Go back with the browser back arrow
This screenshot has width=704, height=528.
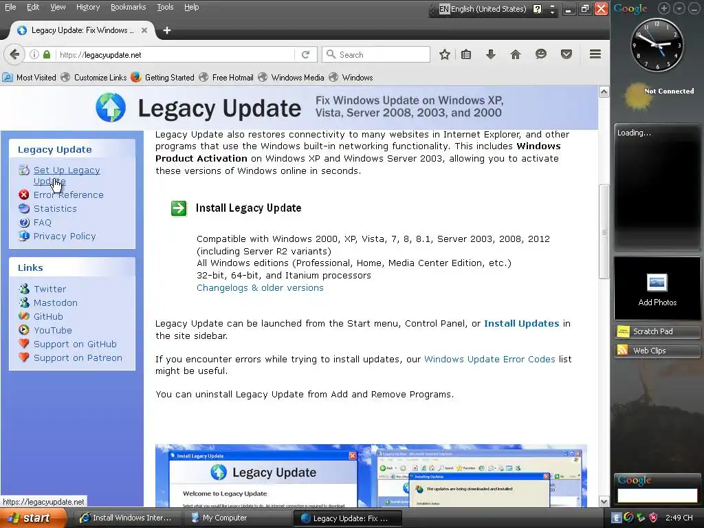coord(14,55)
